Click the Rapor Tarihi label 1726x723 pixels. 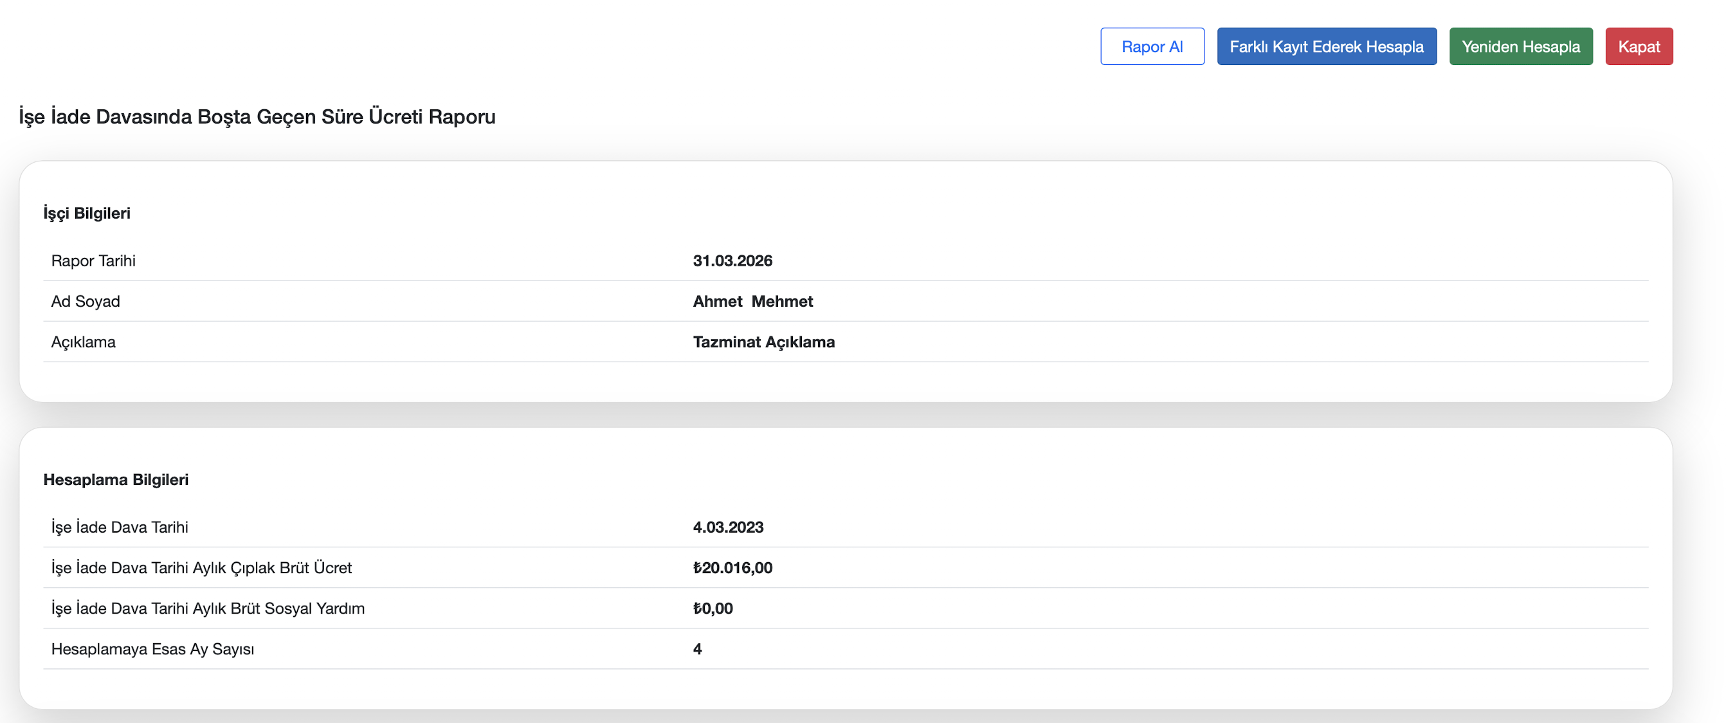coord(93,261)
